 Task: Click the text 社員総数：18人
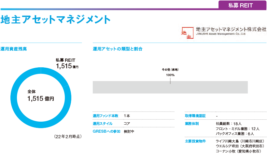[229, 124]
